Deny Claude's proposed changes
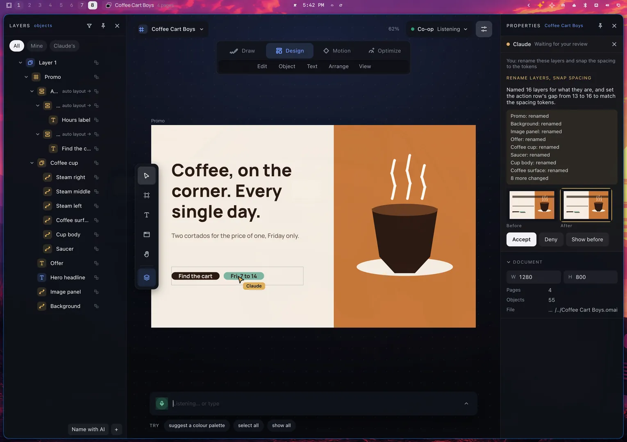 point(551,239)
